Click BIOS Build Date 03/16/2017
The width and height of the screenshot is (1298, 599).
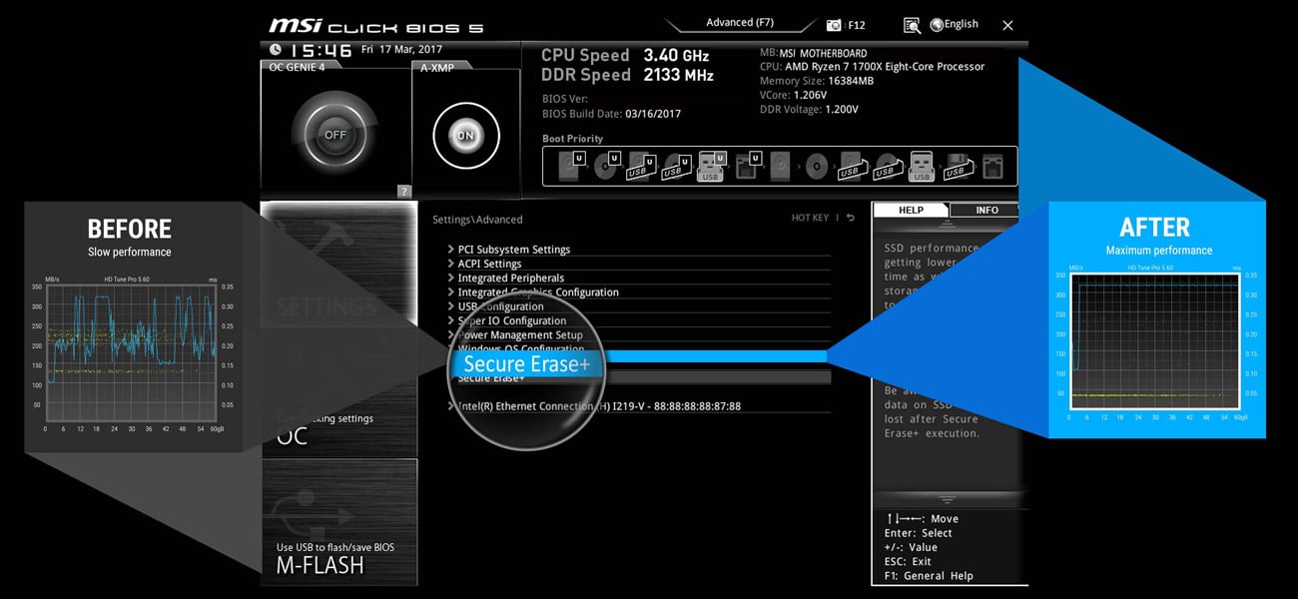tap(611, 114)
